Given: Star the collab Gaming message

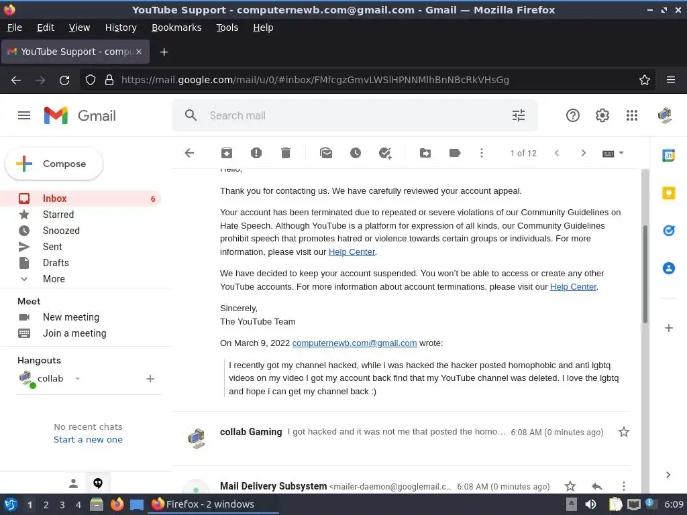Looking at the screenshot, I should 623,433.
